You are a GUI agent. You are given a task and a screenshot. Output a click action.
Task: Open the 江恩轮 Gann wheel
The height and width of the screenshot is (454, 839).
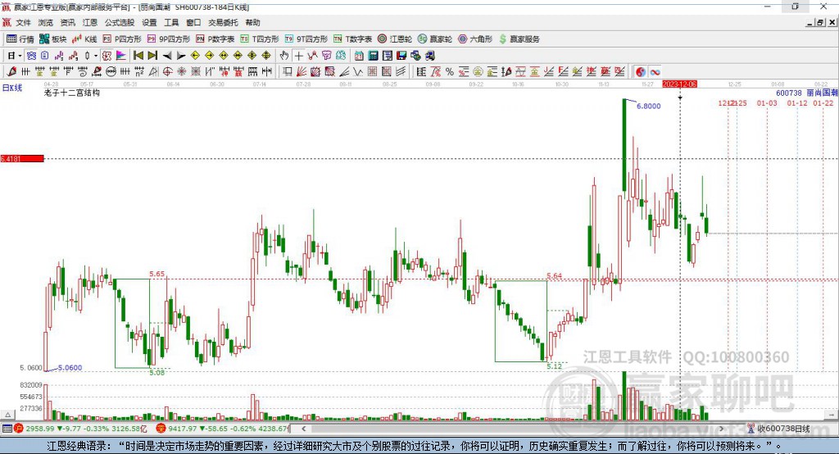[x=395, y=39]
